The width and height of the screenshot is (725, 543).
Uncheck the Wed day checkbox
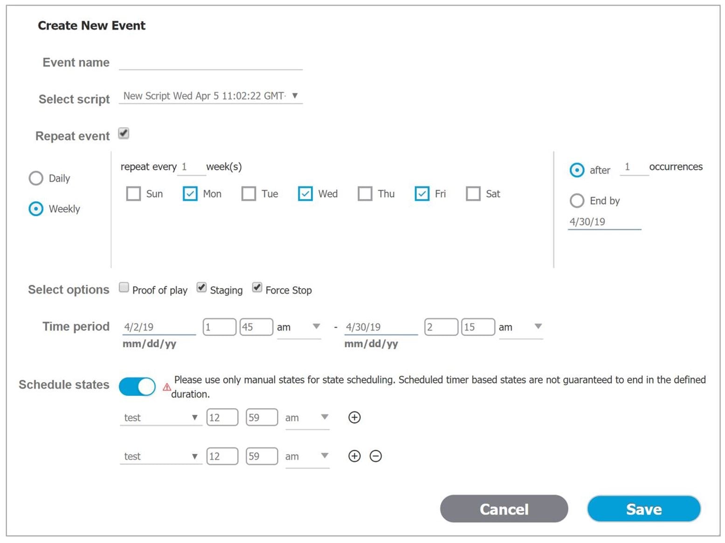click(x=305, y=193)
